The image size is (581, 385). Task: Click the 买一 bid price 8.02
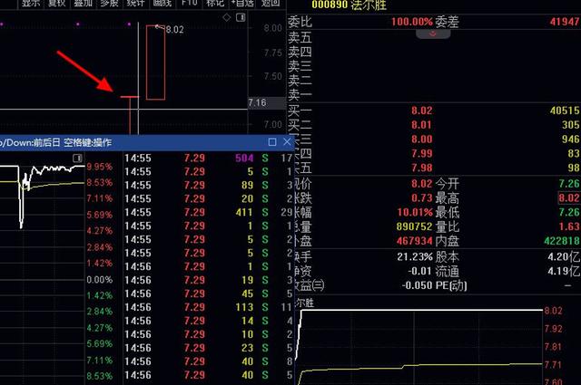pyautogui.click(x=421, y=111)
